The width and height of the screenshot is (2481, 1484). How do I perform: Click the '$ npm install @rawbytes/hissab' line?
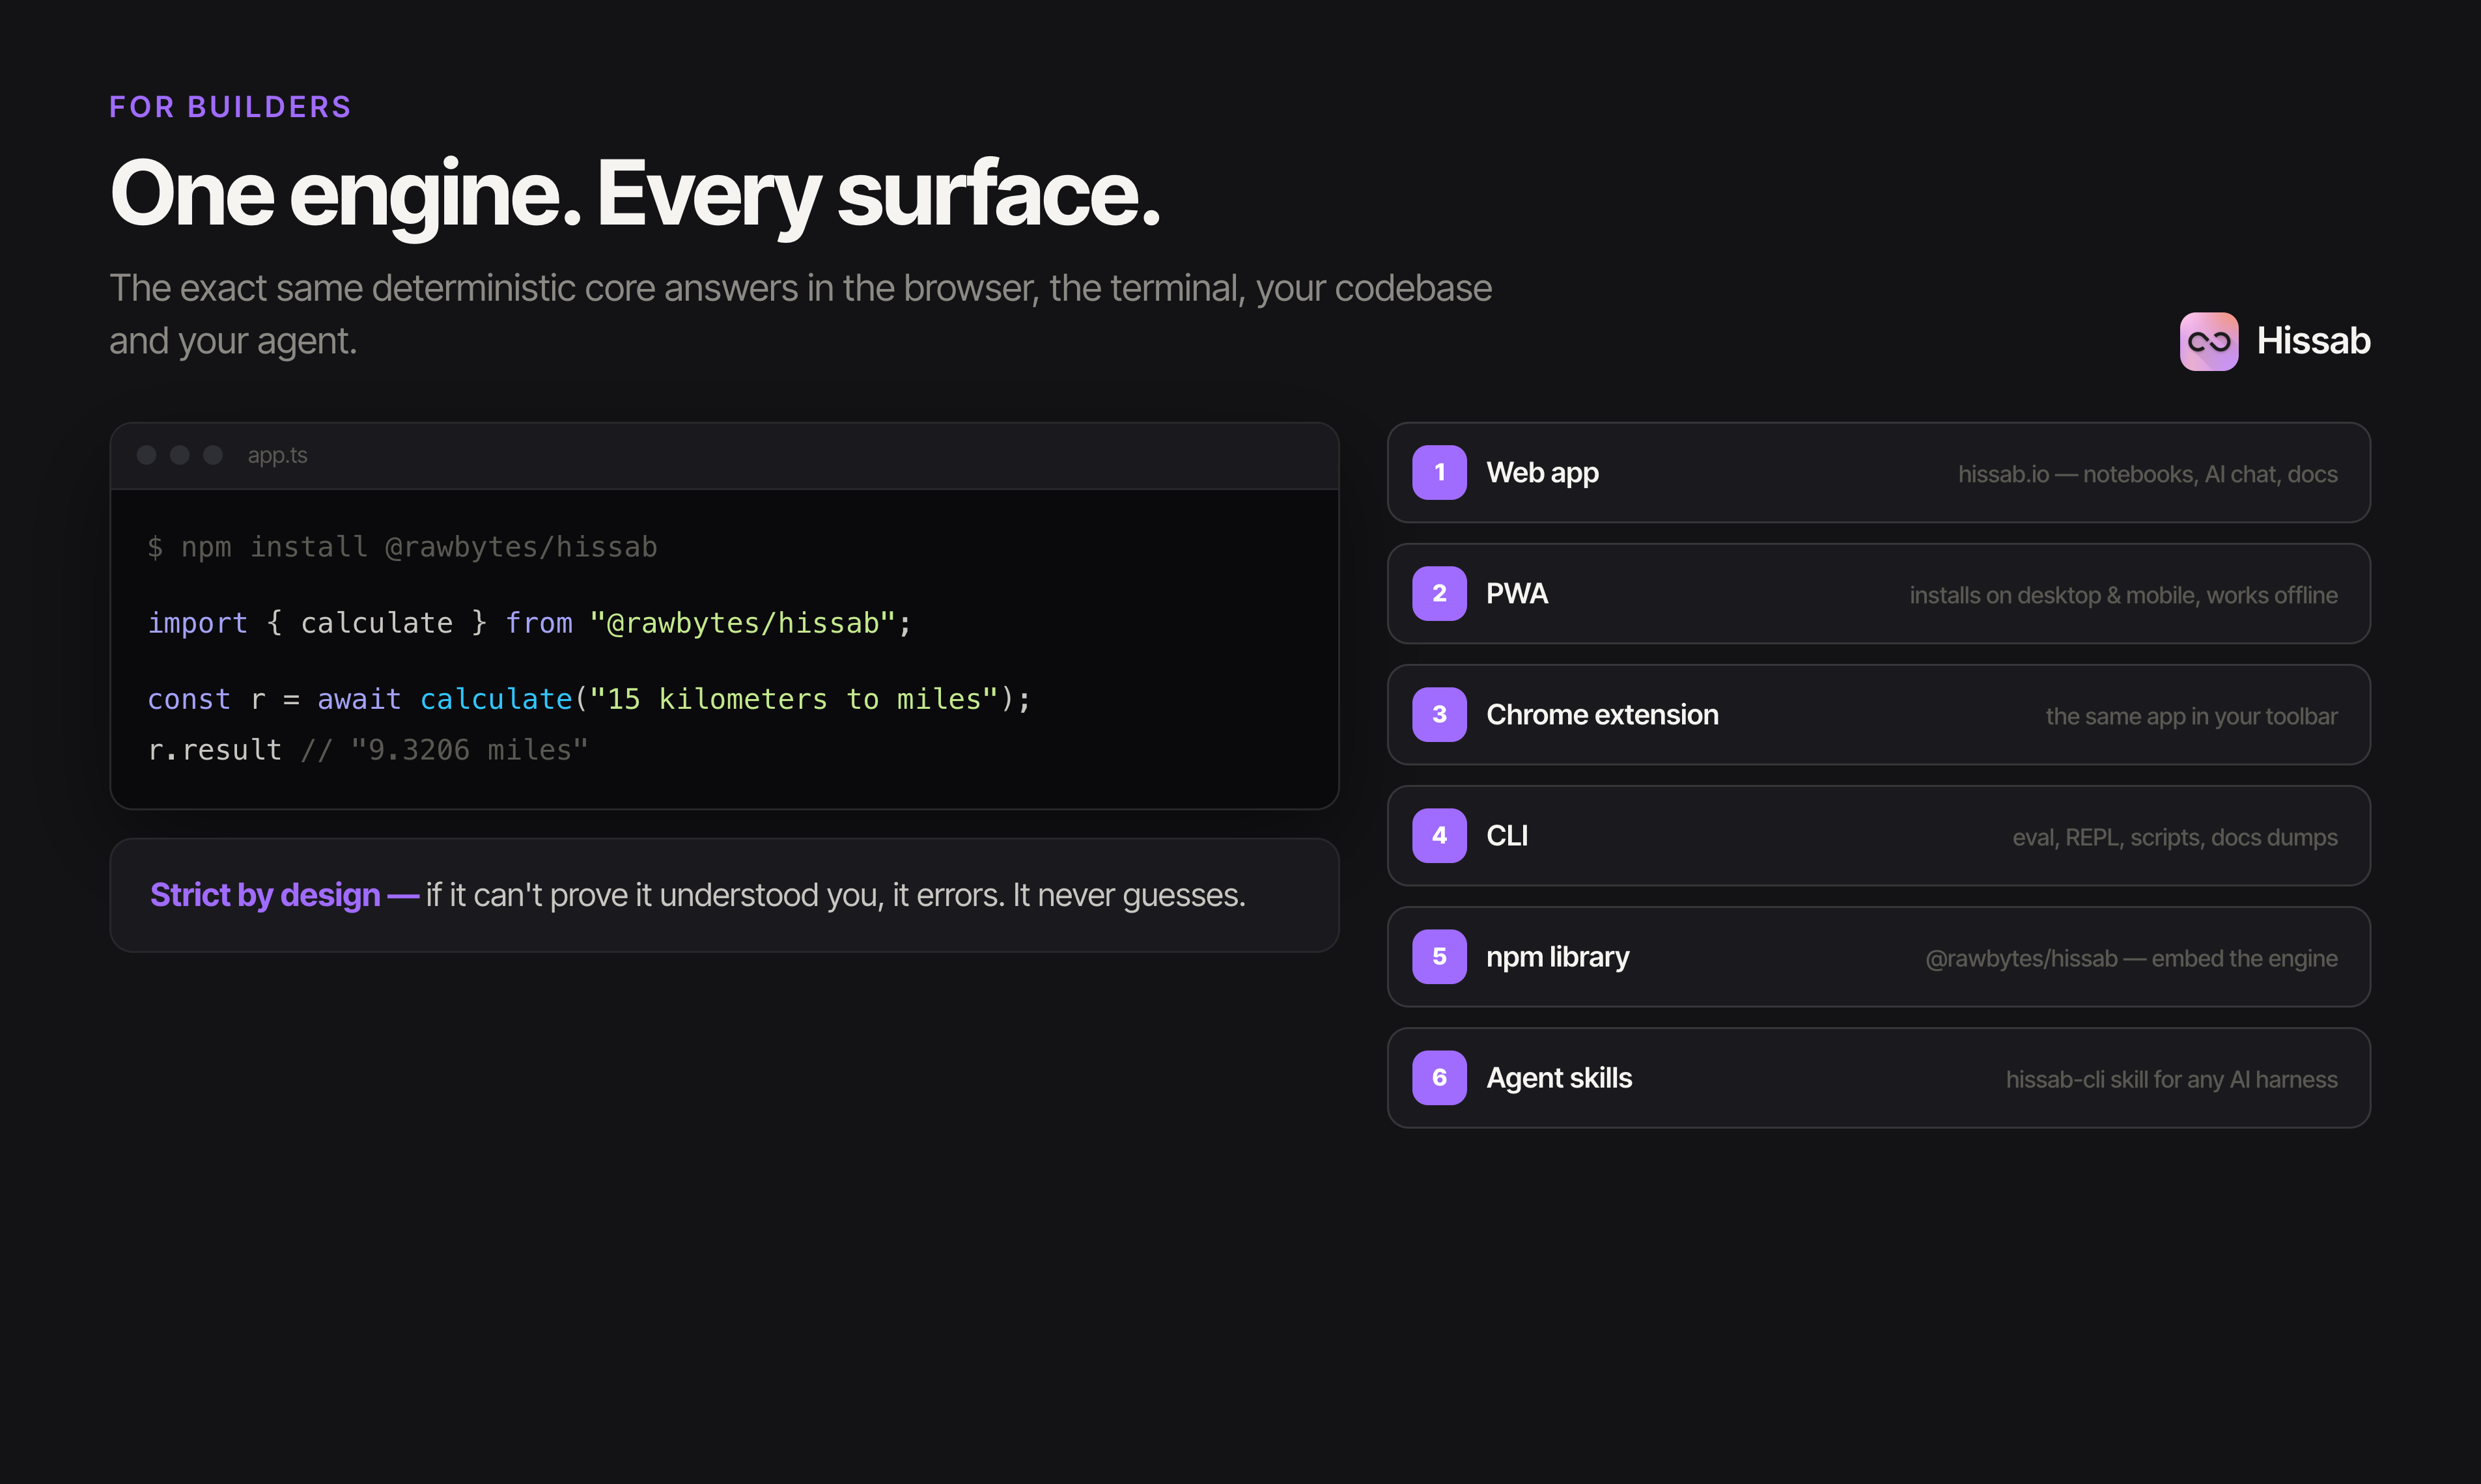[x=402, y=547]
